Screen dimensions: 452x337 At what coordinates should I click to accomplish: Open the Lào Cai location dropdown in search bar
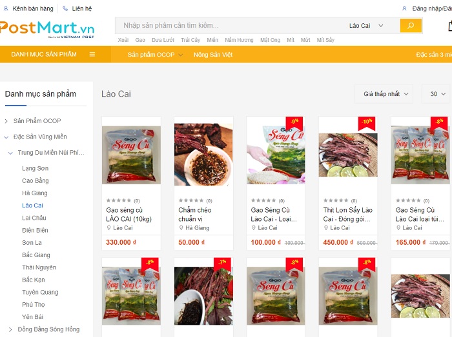[x=366, y=26]
